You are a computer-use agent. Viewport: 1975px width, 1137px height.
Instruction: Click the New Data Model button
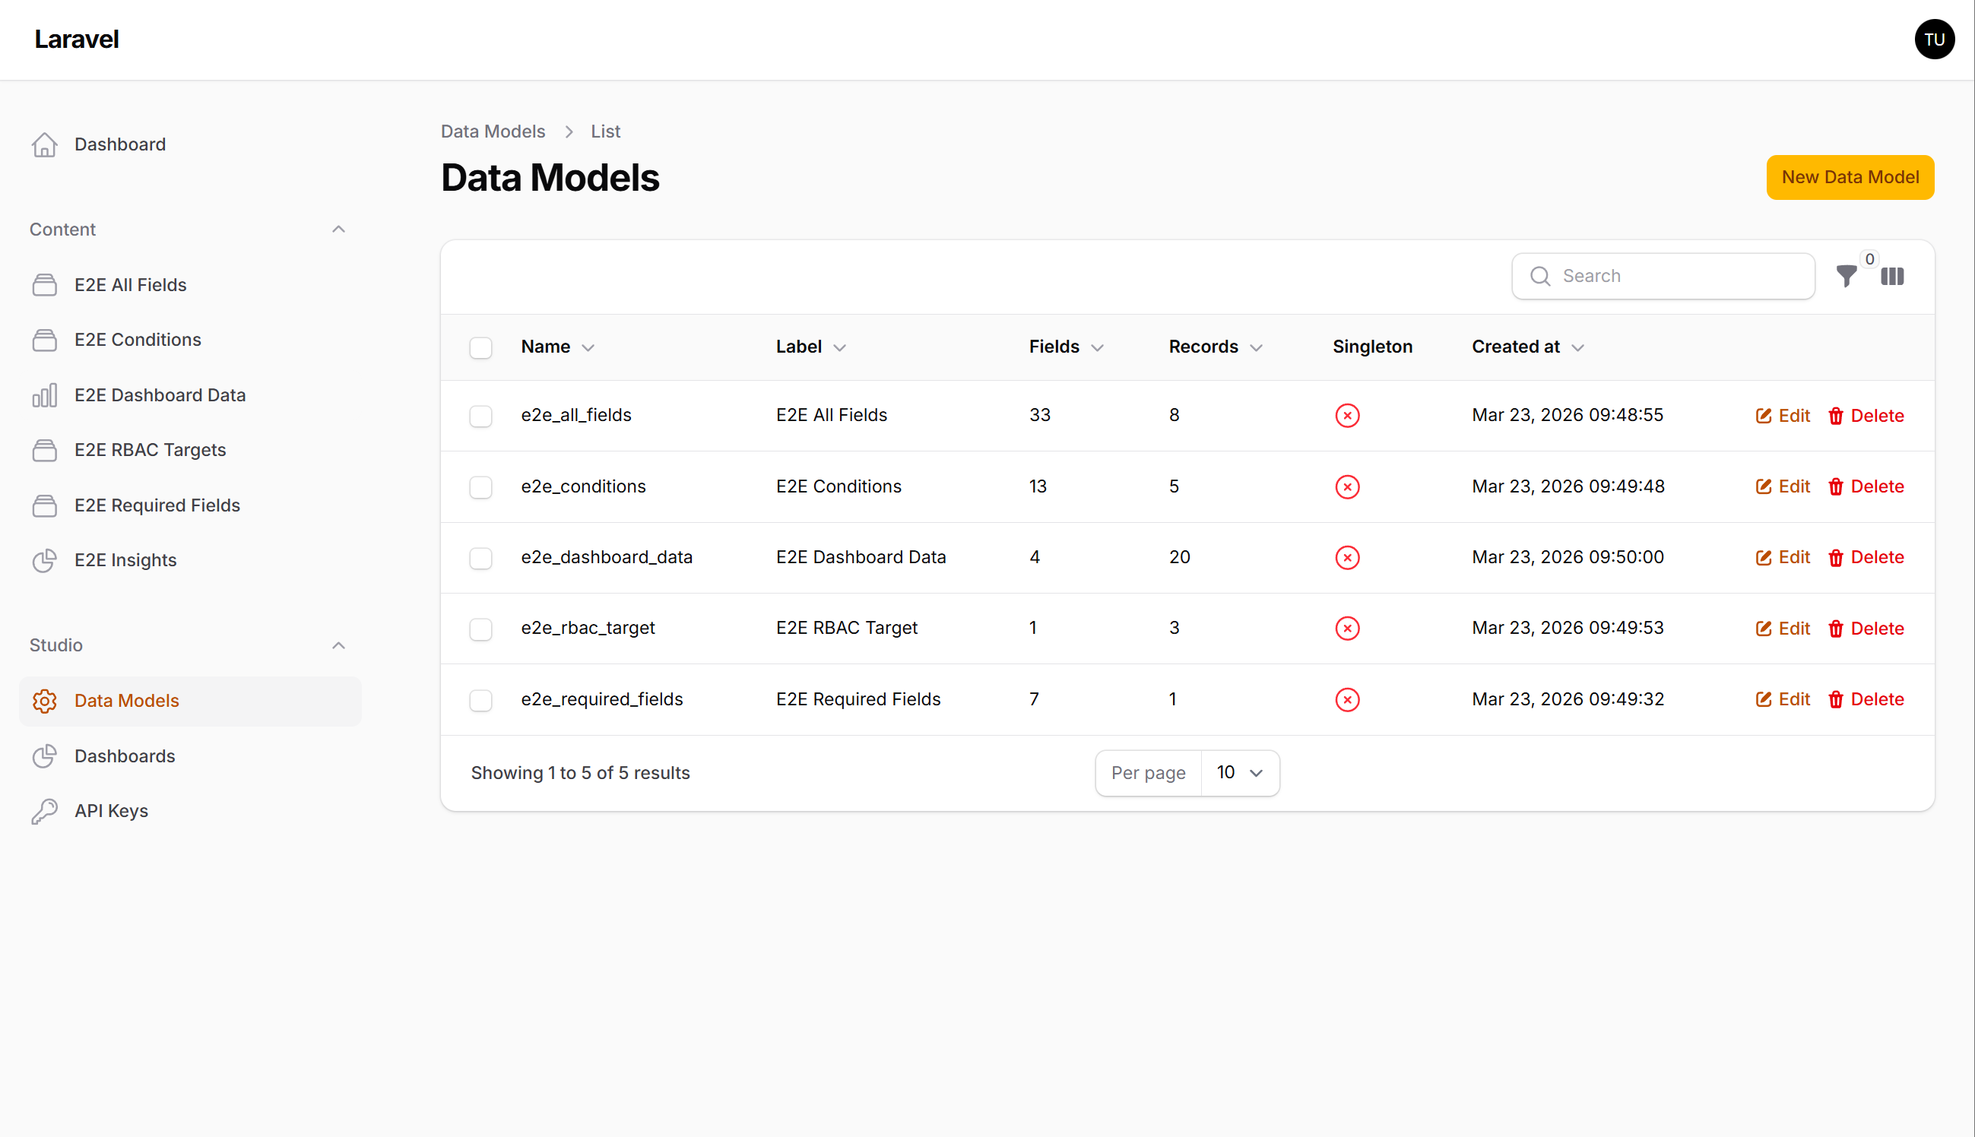[1850, 177]
